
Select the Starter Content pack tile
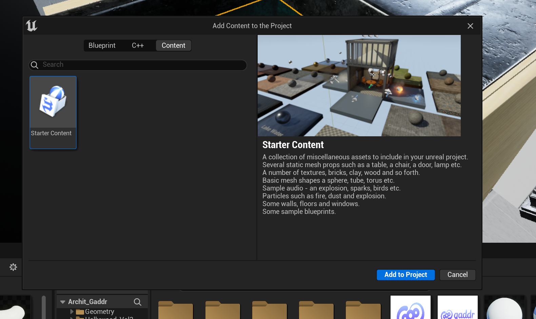tap(53, 112)
